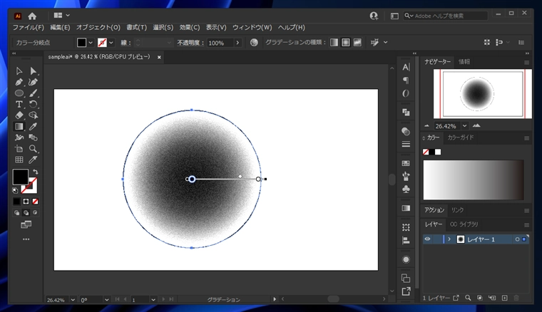
Task: Select the Zoom tool in toolbox
Action: click(x=34, y=149)
